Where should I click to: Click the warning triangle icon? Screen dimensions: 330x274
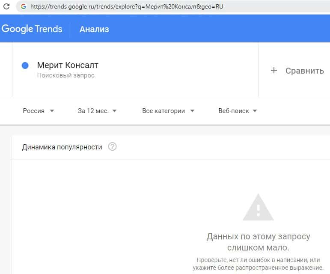coord(258,208)
